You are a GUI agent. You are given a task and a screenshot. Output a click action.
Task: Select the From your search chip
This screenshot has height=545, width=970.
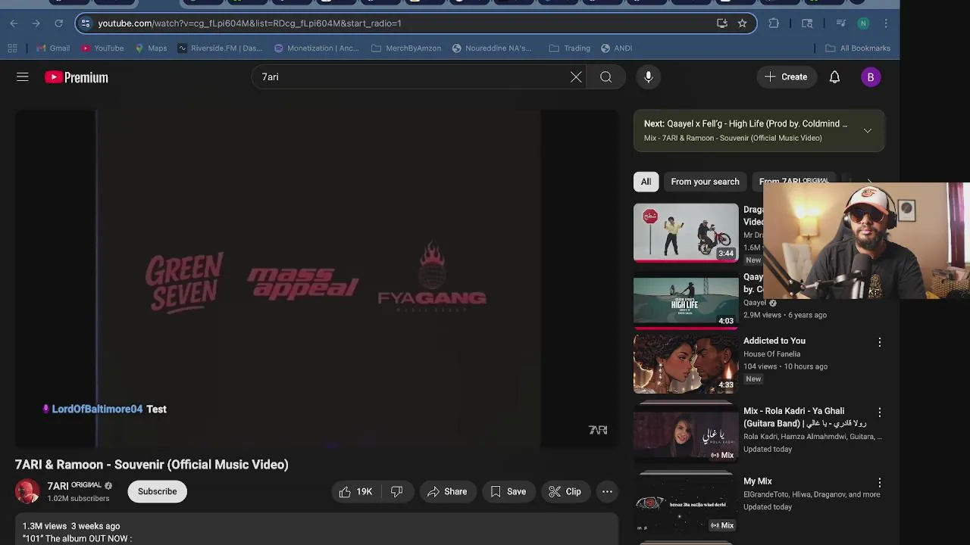pos(705,182)
